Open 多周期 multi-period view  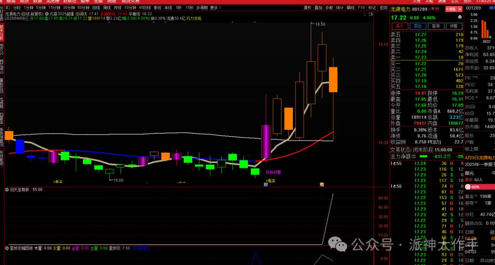[202, 8]
